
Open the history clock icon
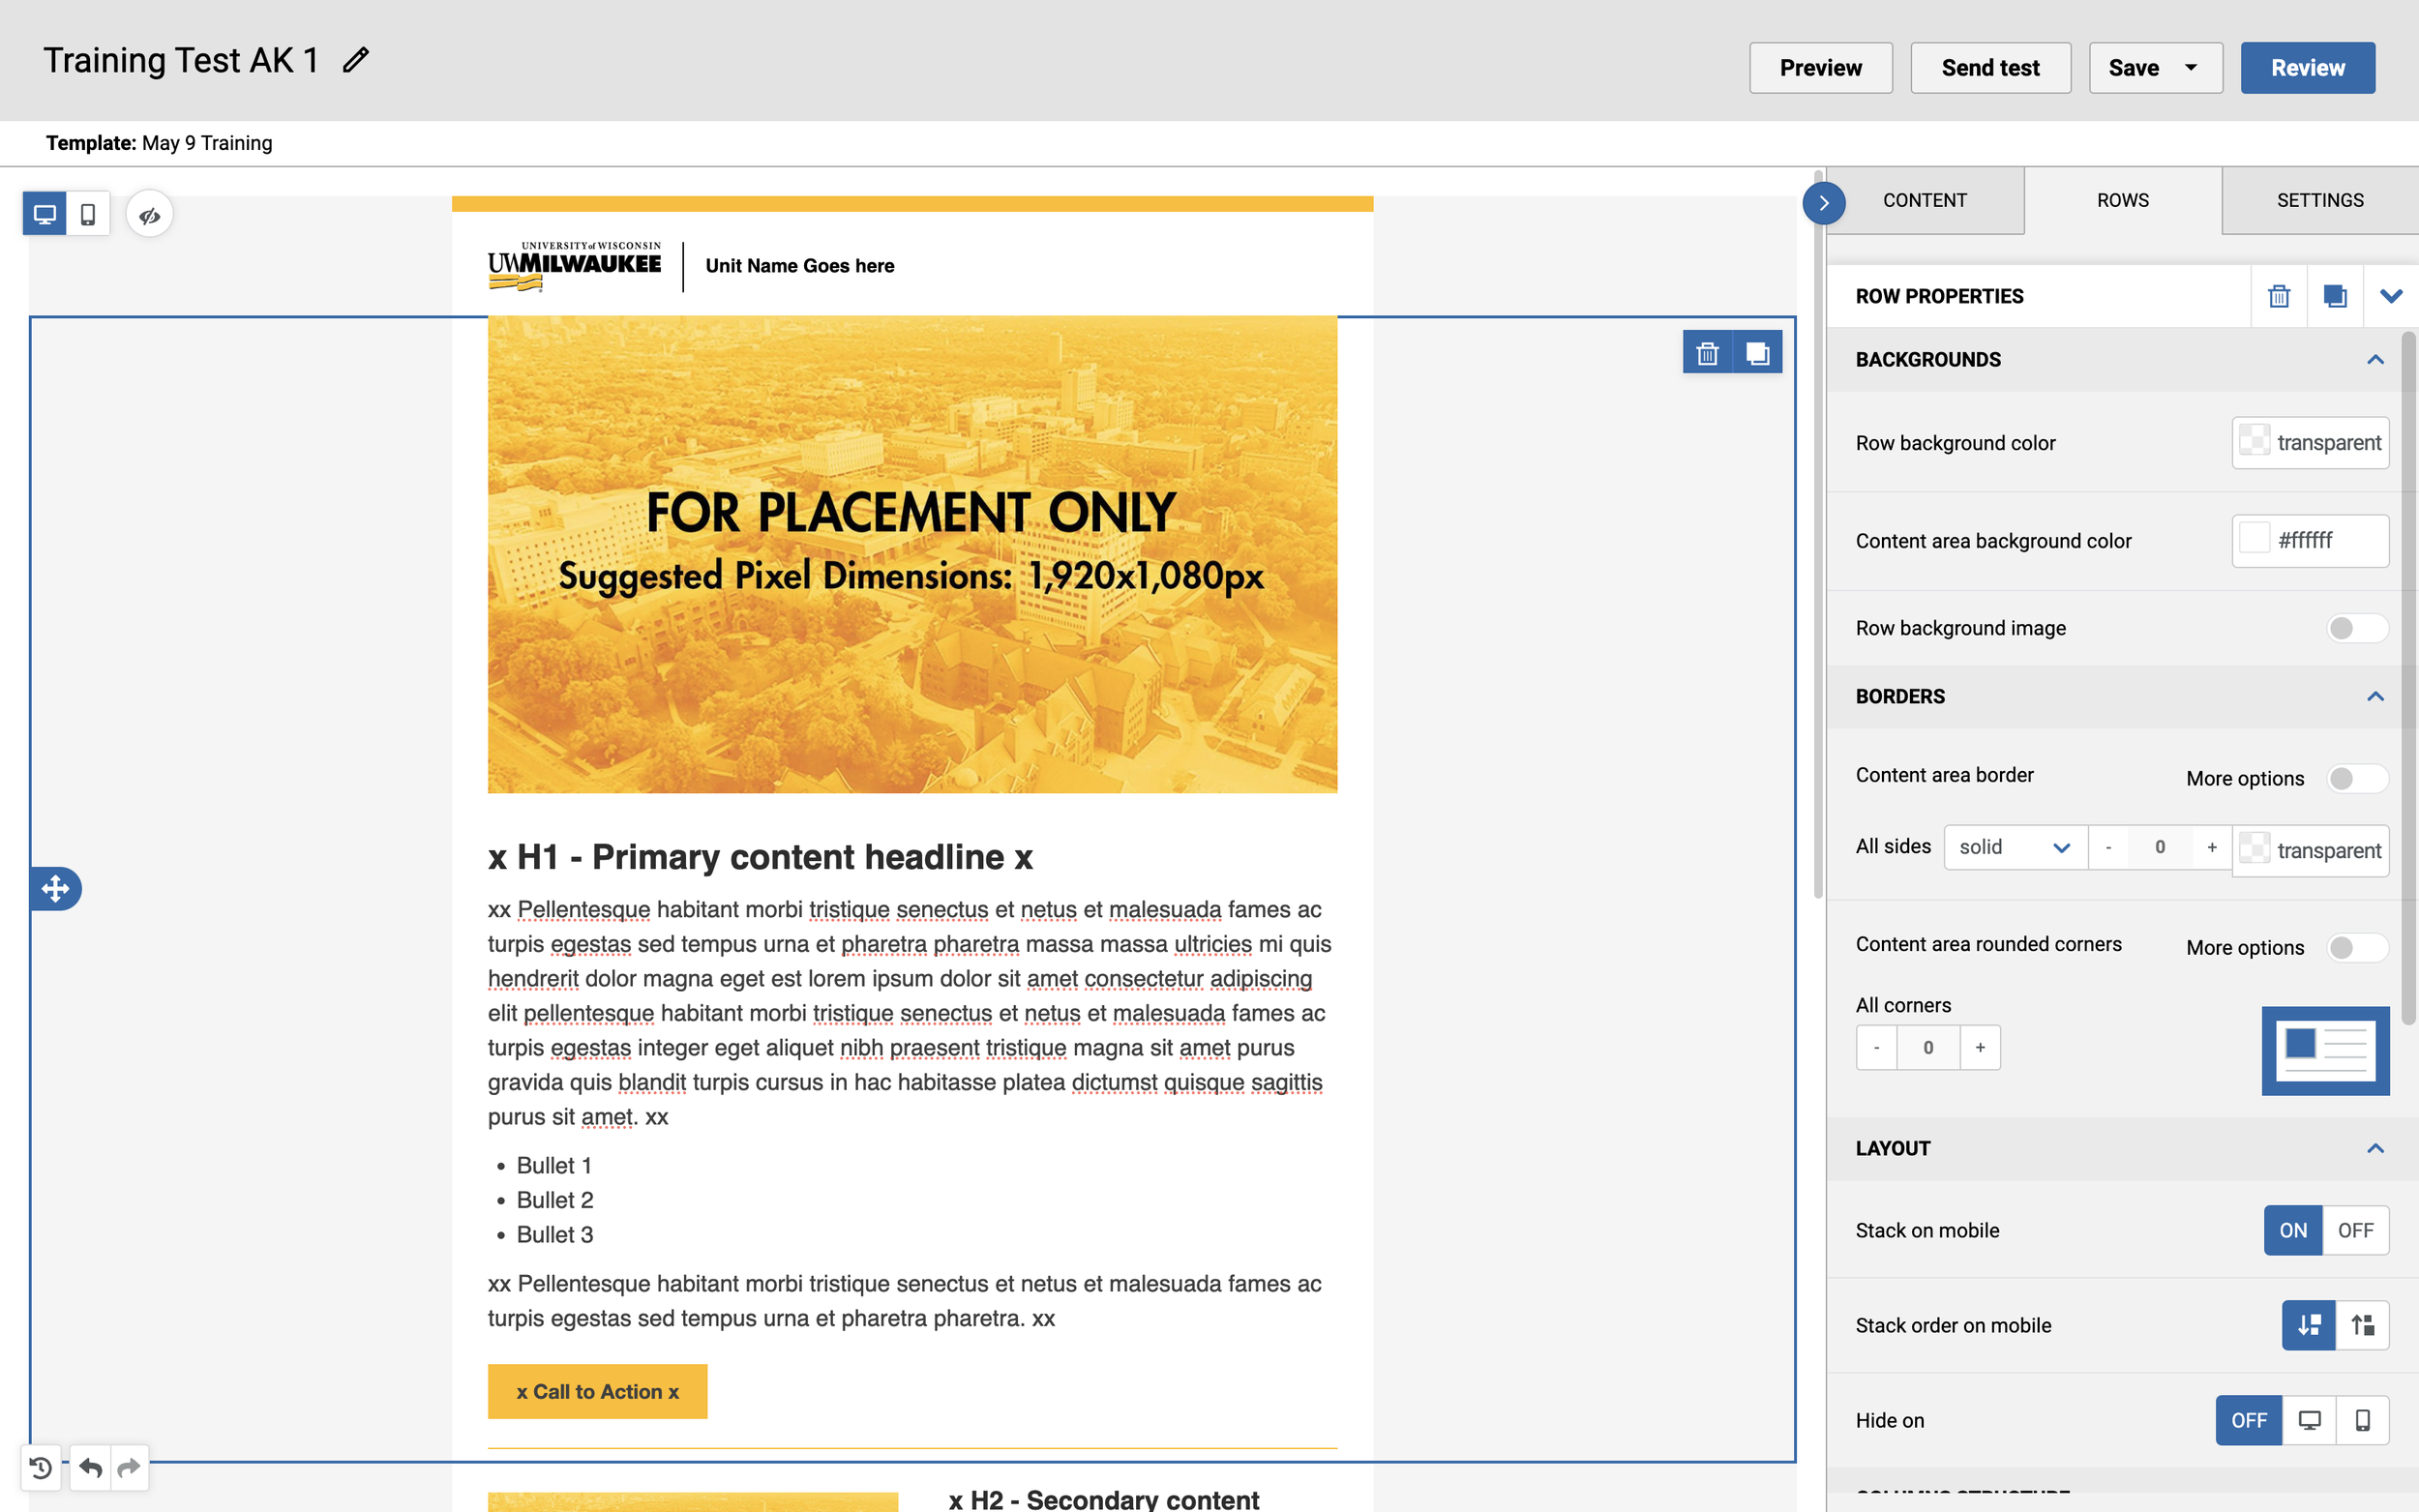point(41,1467)
